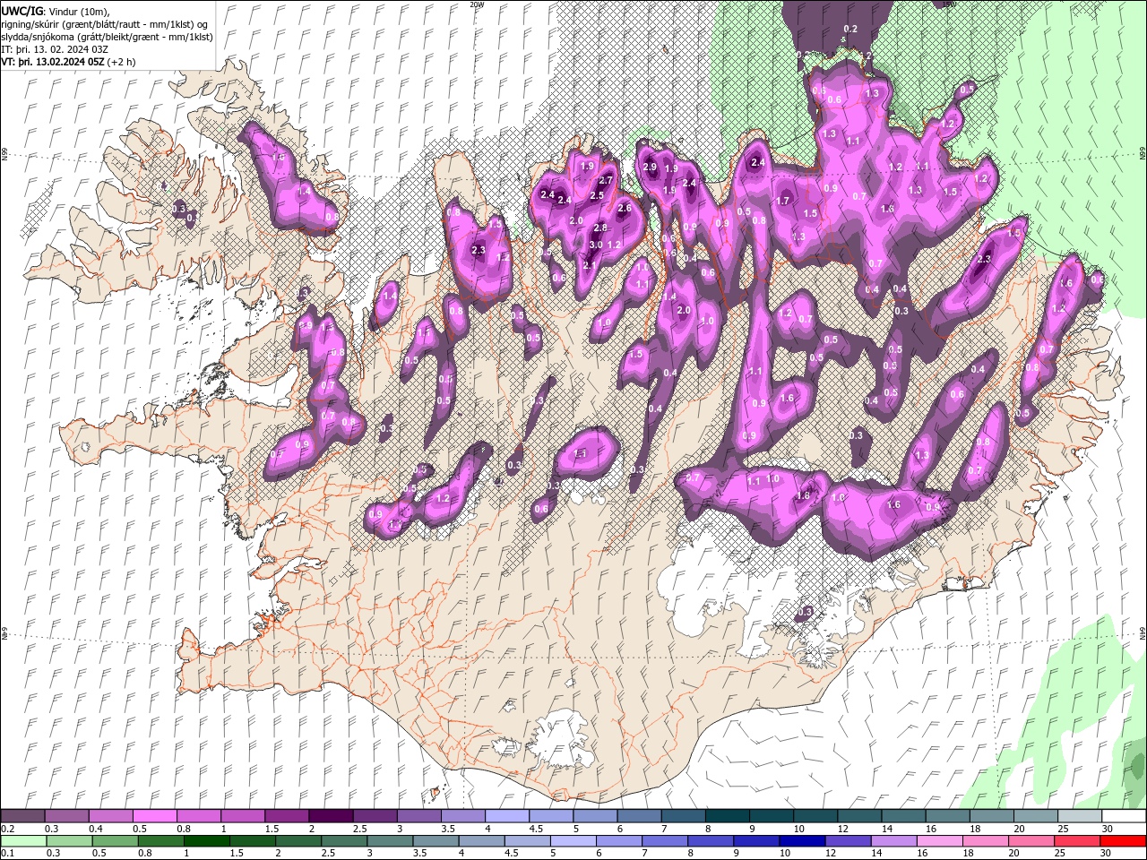
Task: Select the light pink 16 swatch in lower legend
Action: click(939, 841)
